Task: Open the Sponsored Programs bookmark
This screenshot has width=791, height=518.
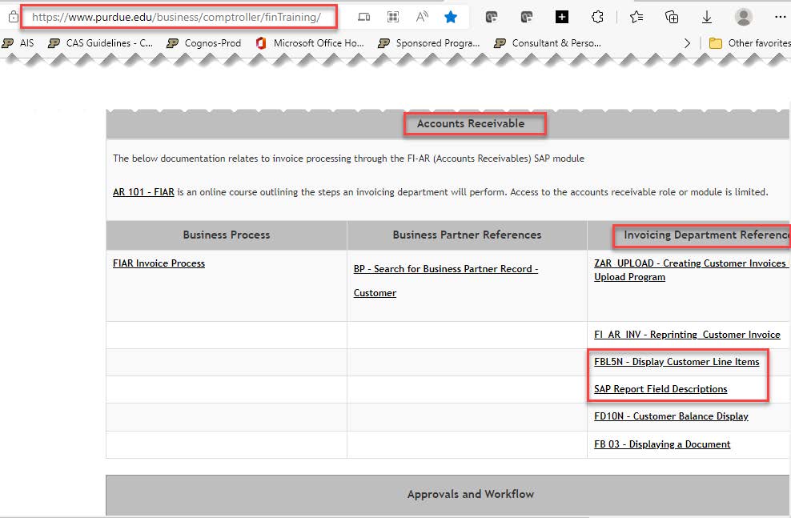Action: [x=429, y=43]
